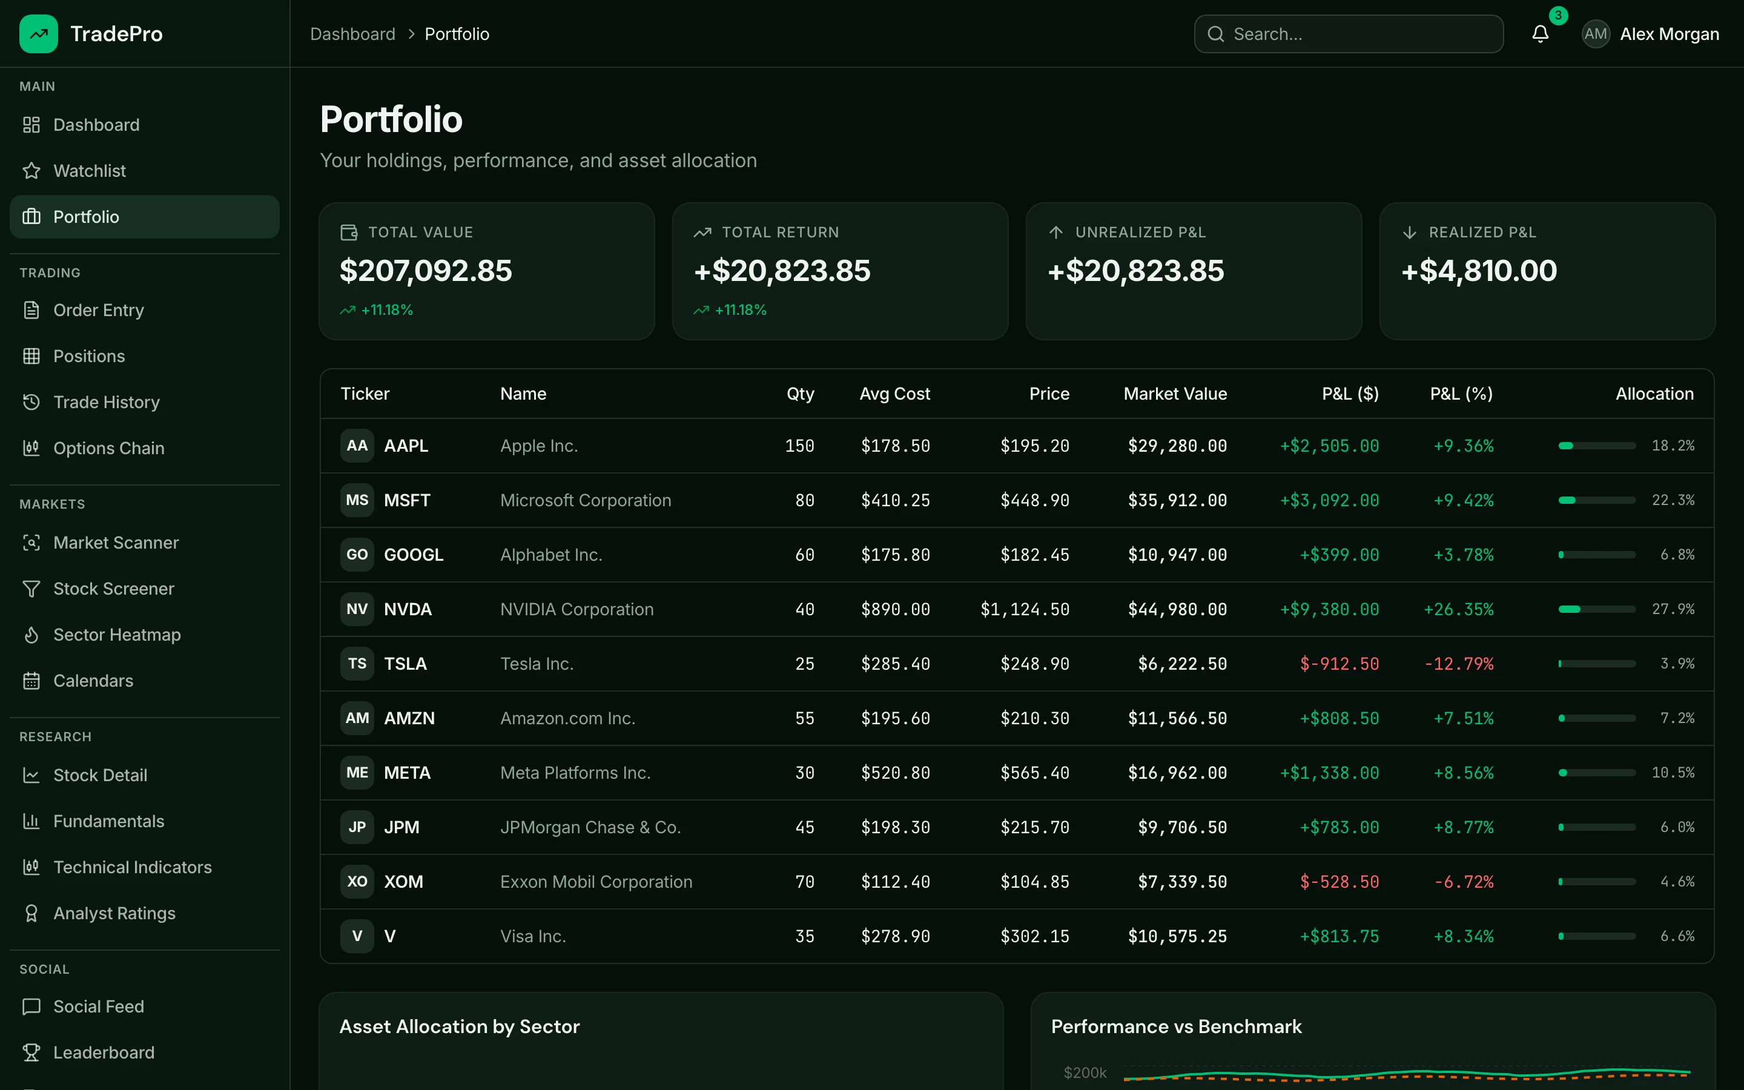Sort by the P&L (%) column header
Viewport: 1744px width, 1090px height.
1461,394
